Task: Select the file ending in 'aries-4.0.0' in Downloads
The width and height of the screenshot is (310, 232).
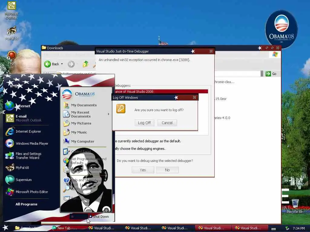Action: coord(222,118)
